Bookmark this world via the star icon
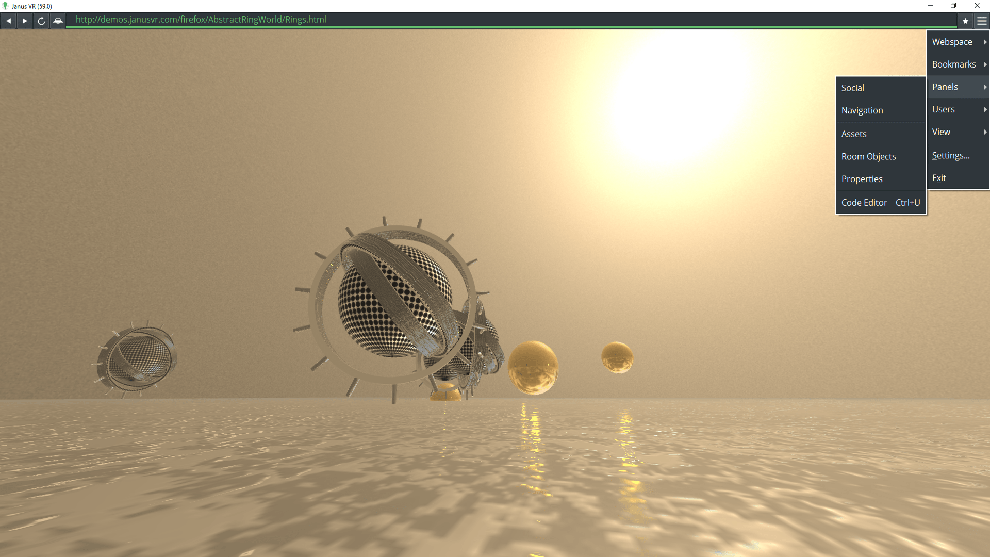990x557 pixels. click(x=965, y=21)
